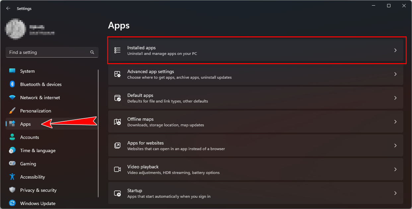Open Accounts in the sidebar
The width and height of the screenshot is (412, 209).
tap(30, 137)
